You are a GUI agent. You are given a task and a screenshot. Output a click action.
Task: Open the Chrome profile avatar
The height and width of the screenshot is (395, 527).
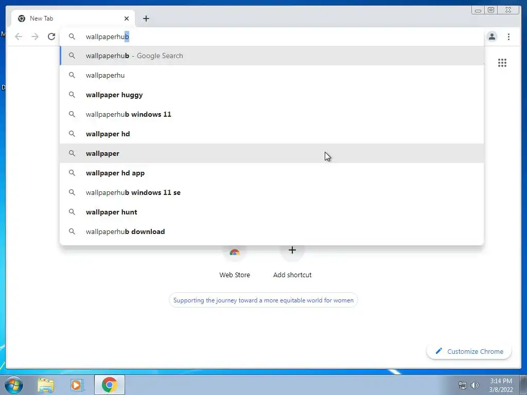(x=491, y=37)
